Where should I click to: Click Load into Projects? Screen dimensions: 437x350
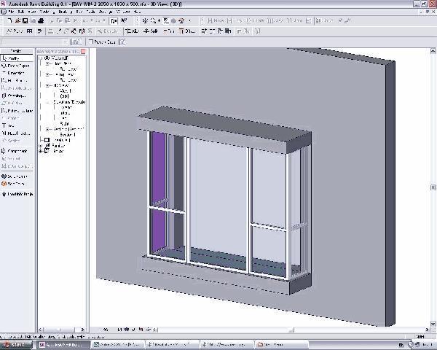coord(17,194)
